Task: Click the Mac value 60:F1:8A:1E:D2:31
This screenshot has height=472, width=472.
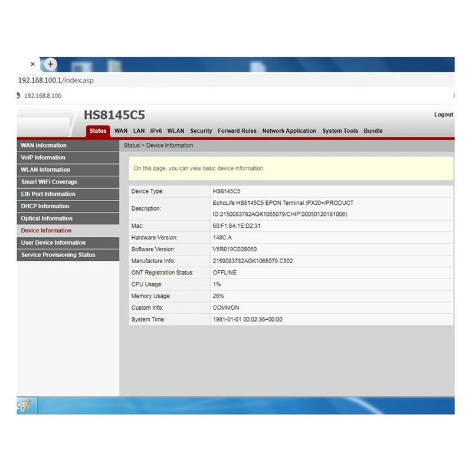Action: 237,226
